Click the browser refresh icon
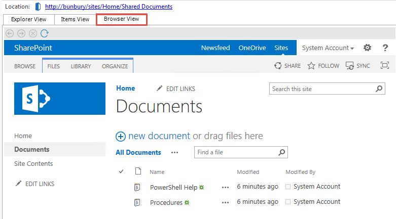396x219 pixels. pyautogui.click(x=45, y=33)
